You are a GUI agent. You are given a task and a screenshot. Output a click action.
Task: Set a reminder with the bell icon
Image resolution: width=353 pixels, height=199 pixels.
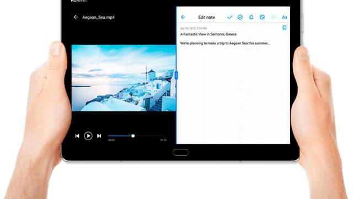(252, 17)
